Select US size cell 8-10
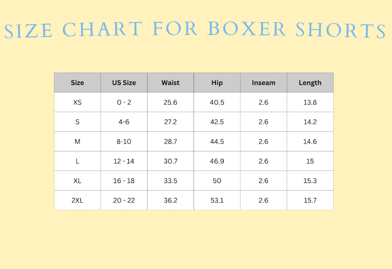 pyautogui.click(x=124, y=141)
